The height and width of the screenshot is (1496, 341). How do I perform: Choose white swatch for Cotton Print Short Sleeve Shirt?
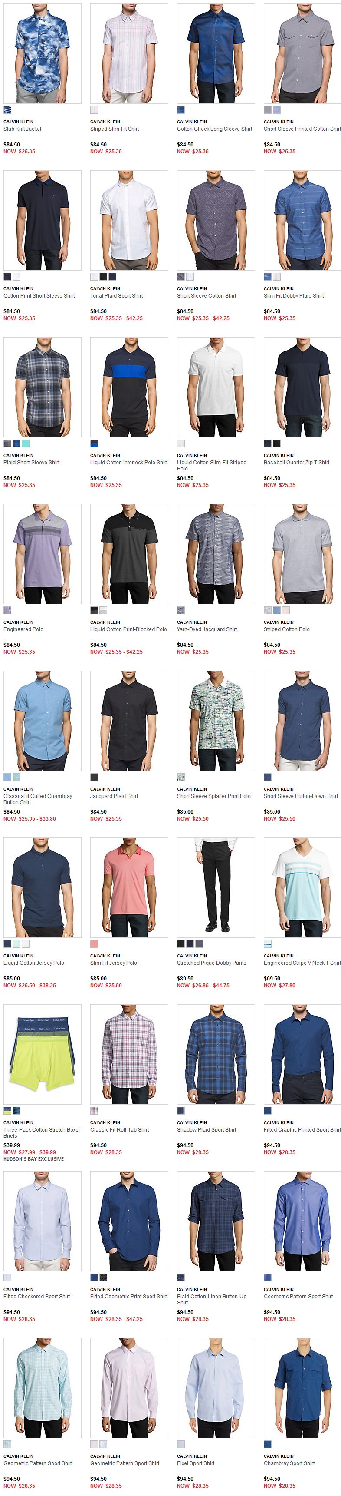pyautogui.click(x=16, y=276)
